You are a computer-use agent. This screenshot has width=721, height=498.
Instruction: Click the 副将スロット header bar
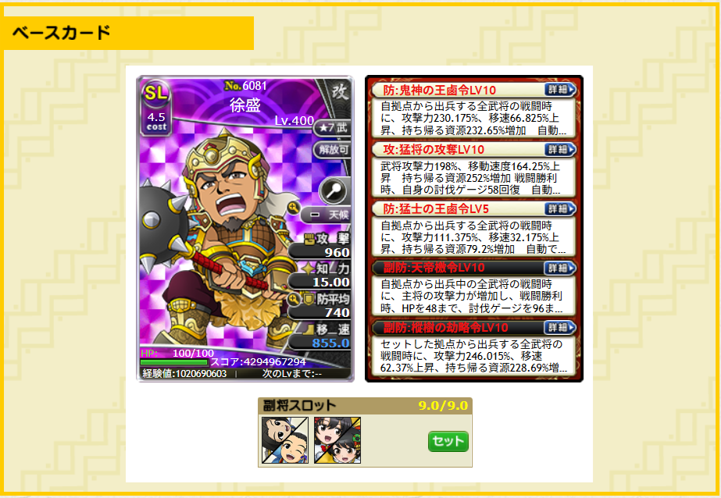[x=365, y=406]
